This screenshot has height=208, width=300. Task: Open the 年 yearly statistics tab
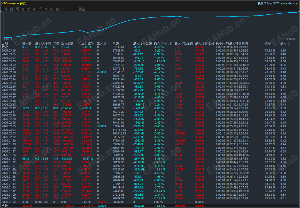click(34, 9)
